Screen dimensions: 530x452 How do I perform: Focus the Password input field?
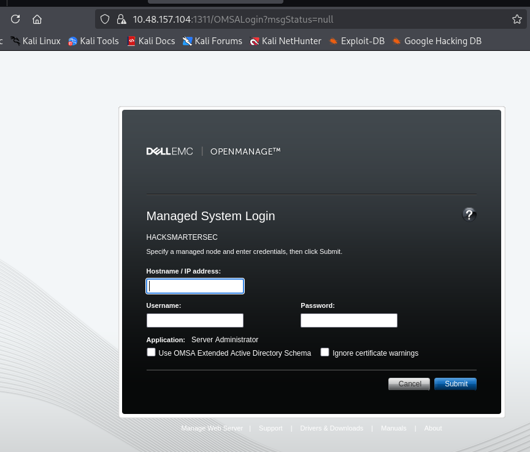click(x=349, y=321)
